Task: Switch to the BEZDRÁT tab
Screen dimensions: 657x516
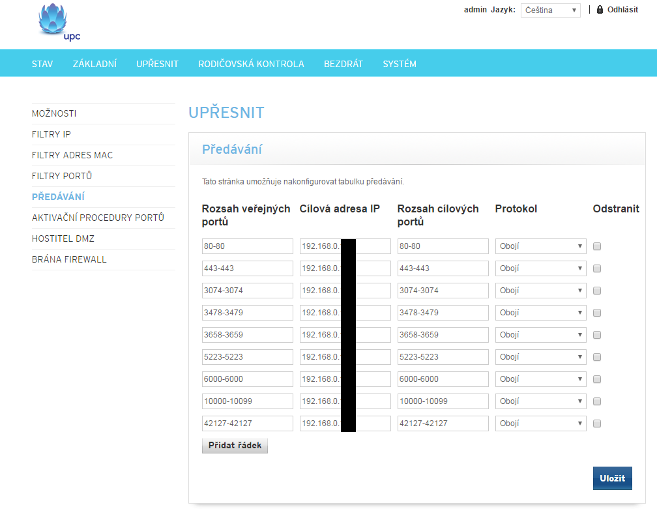Action: pyautogui.click(x=343, y=64)
